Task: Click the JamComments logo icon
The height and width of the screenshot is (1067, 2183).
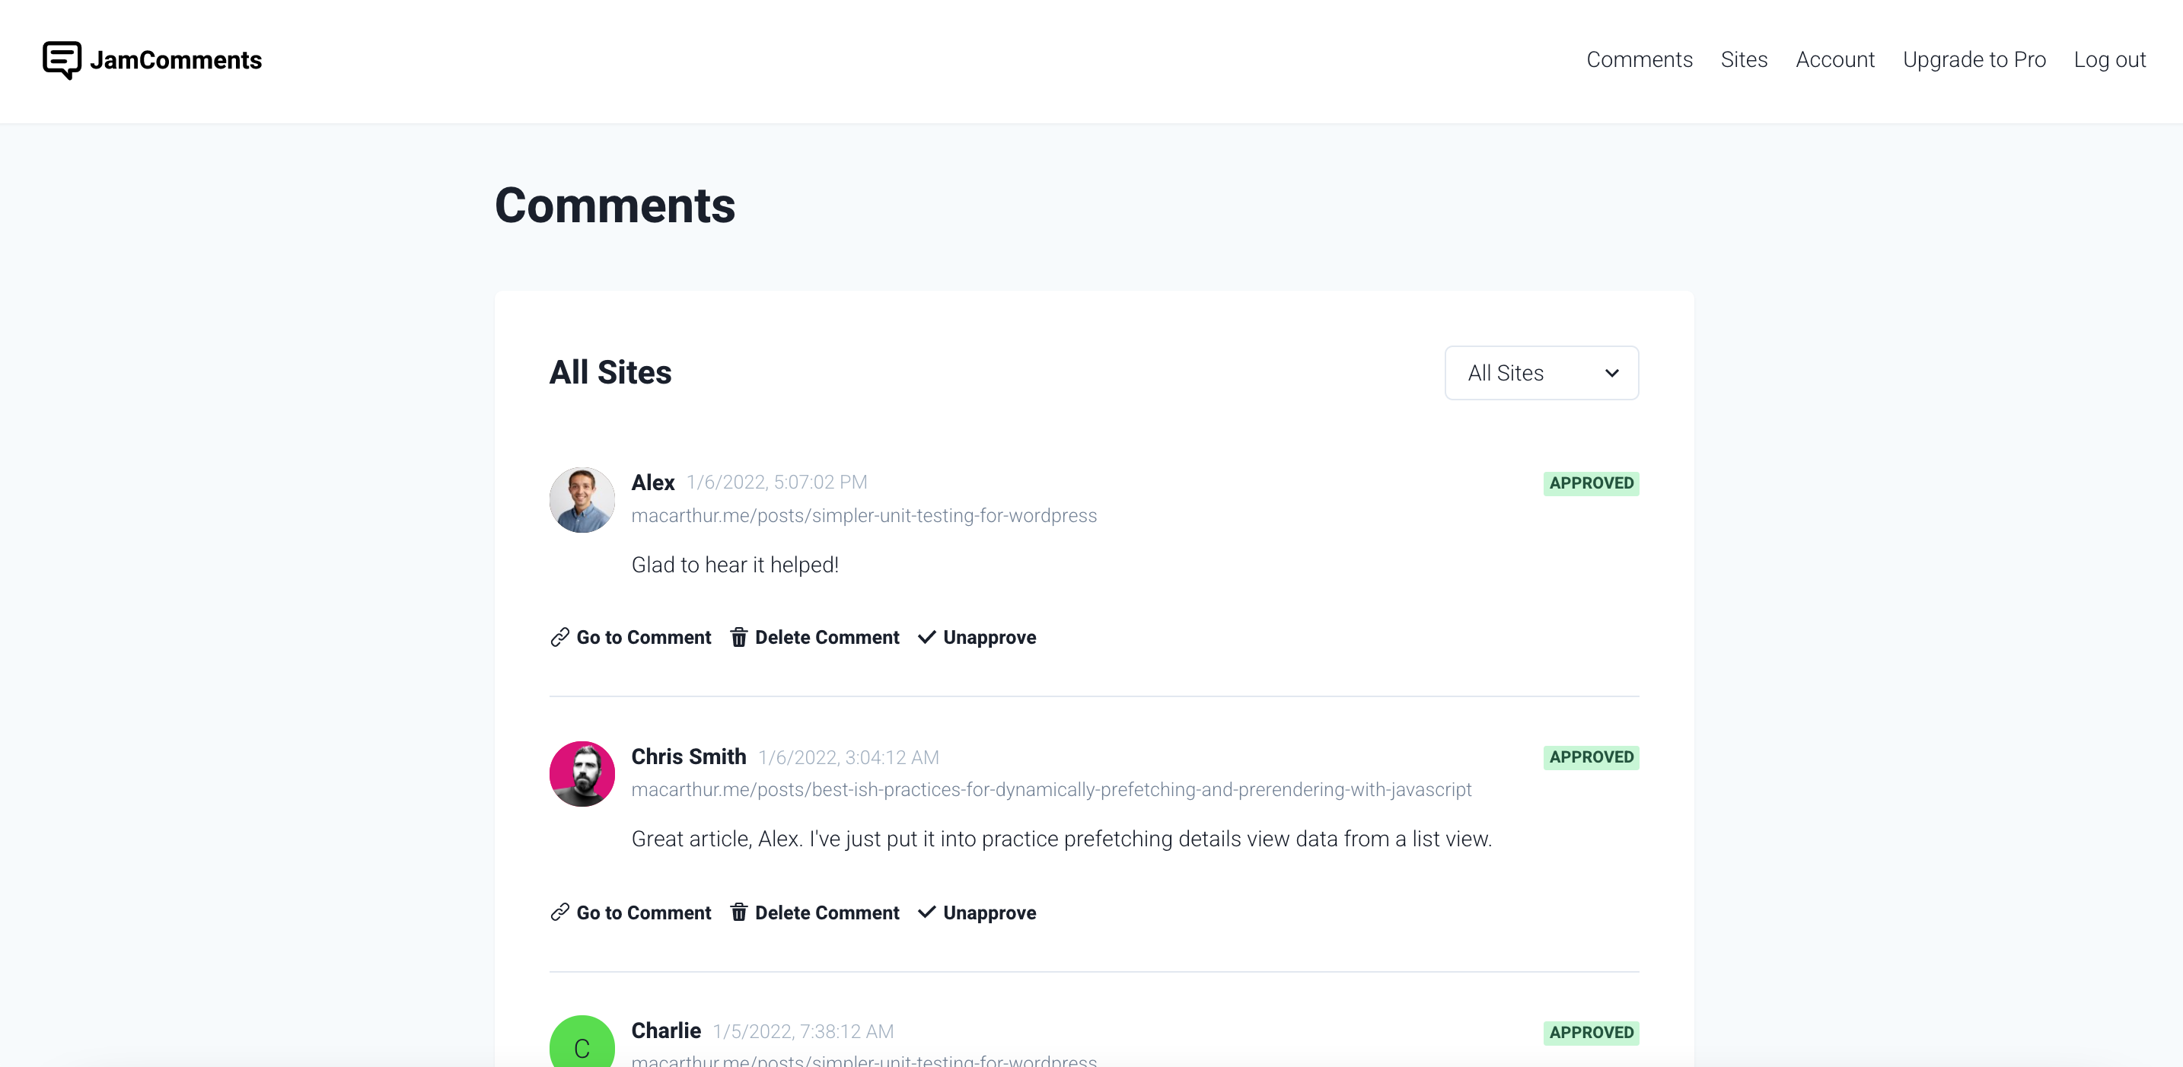Action: [62, 59]
